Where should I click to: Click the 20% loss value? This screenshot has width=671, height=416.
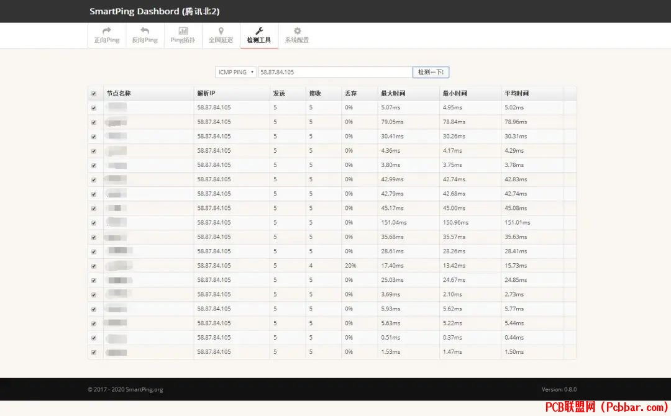click(350, 266)
